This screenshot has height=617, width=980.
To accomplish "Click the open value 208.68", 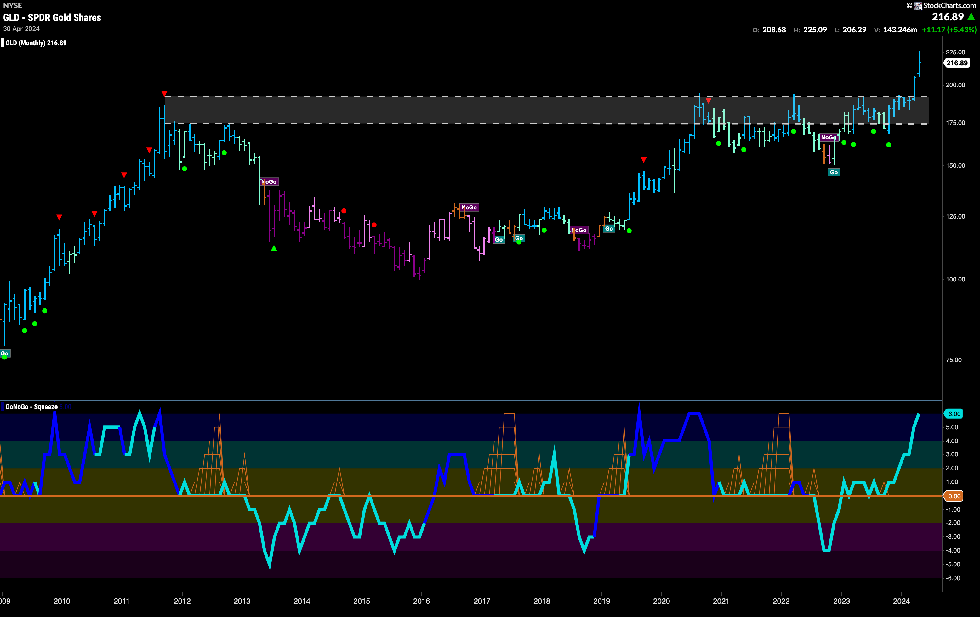I will 774,30.
